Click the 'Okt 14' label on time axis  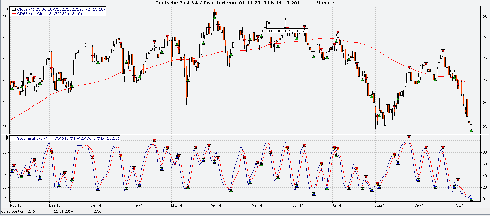[461, 205]
